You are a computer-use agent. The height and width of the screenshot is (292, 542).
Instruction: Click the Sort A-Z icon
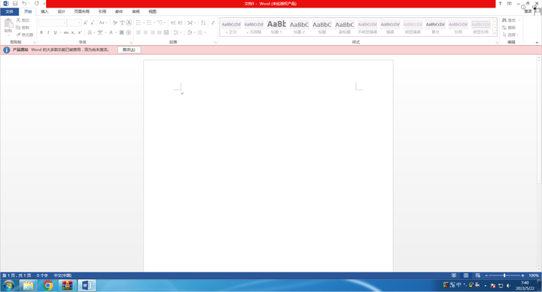pos(203,23)
